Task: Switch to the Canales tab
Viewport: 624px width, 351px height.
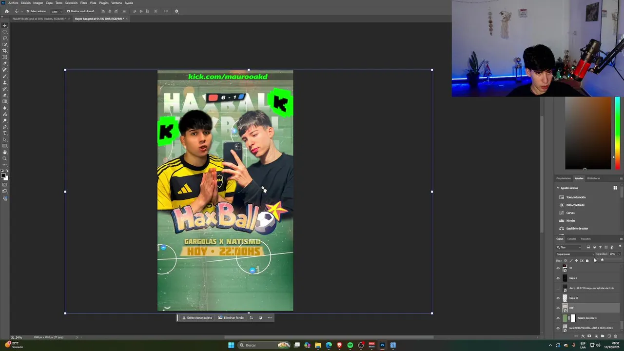Action: pyautogui.click(x=571, y=239)
